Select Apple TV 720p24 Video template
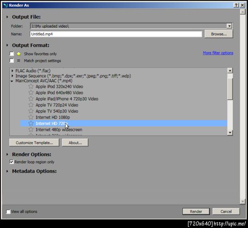The width and height of the screenshot is (248, 228). [x=57, y=105]
